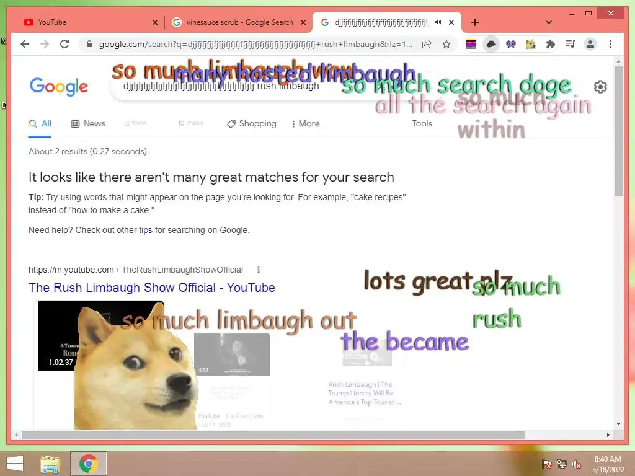The image size is (635, 476).
Task: Bookmark this page with the star
Action: point(446,44)
